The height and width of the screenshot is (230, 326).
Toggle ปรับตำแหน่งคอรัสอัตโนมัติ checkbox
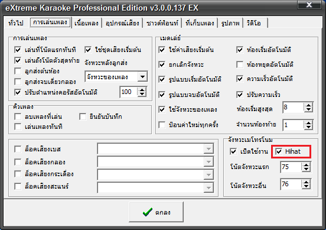click(18, 92)
